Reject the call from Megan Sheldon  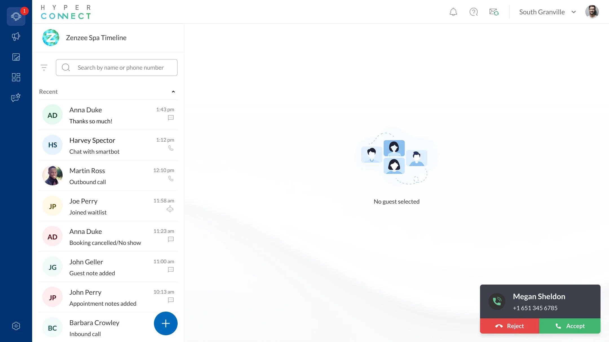click(510, 326)
